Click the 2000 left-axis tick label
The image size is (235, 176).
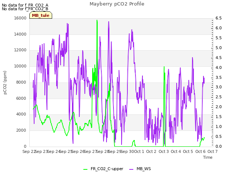coord(21,131)
